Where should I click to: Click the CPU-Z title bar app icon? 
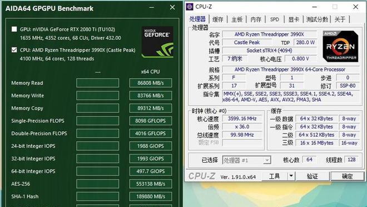[x=190, y=7]
